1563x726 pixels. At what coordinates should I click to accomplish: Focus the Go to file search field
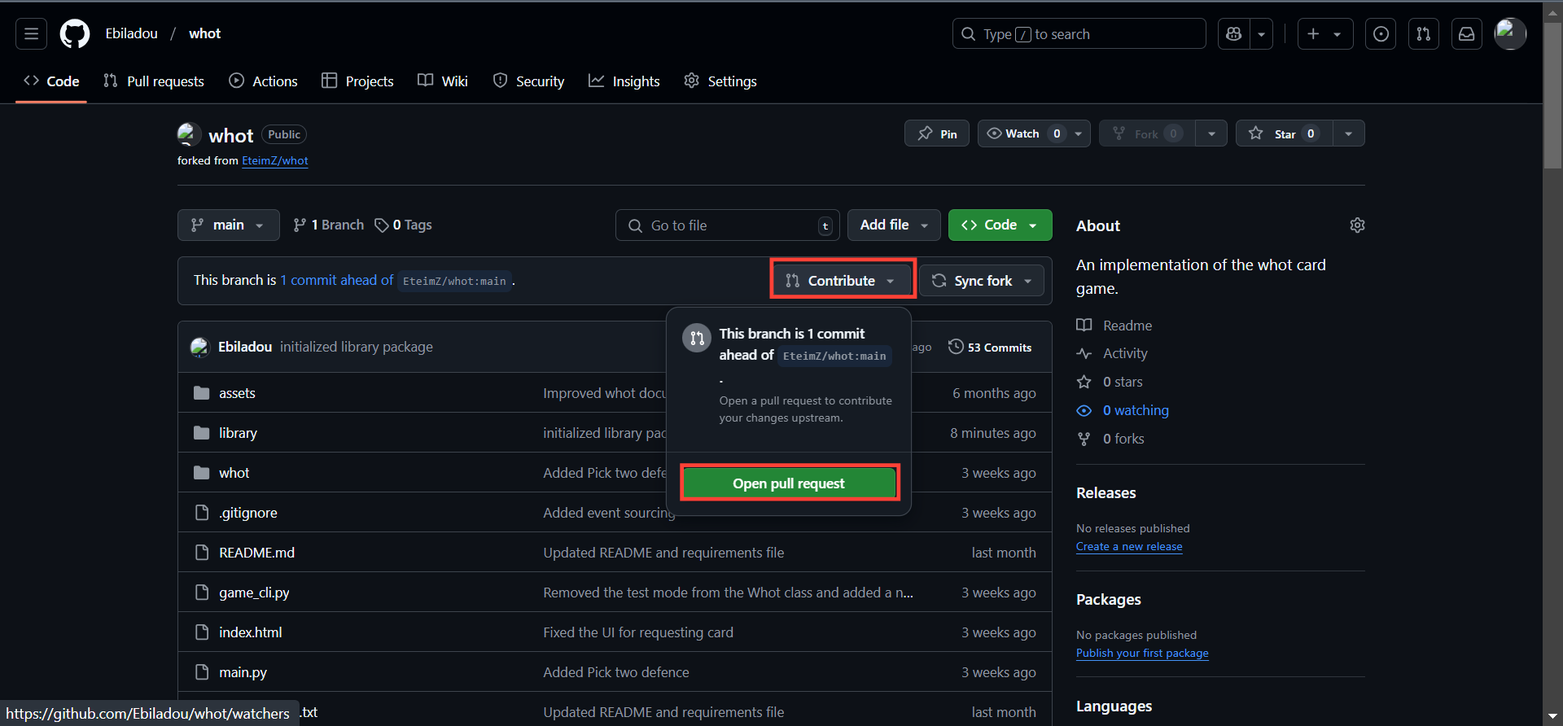coord(728,225)
